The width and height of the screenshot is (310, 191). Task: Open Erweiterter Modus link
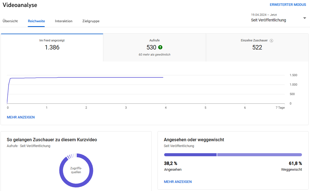(288, 5)
